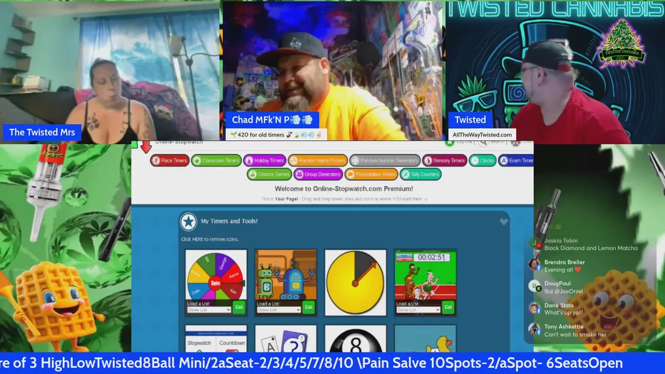Open the Holiday Timers category
Screen dimensions: 665x374
pyautogui.click(x=264, y=161)
